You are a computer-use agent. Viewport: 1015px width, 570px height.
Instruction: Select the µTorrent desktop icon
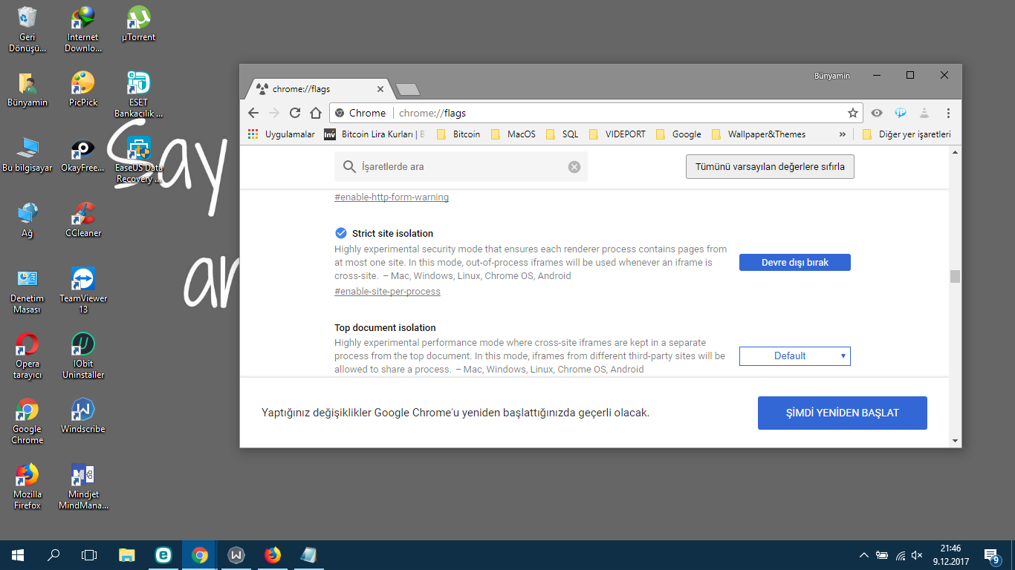[139, 24]
